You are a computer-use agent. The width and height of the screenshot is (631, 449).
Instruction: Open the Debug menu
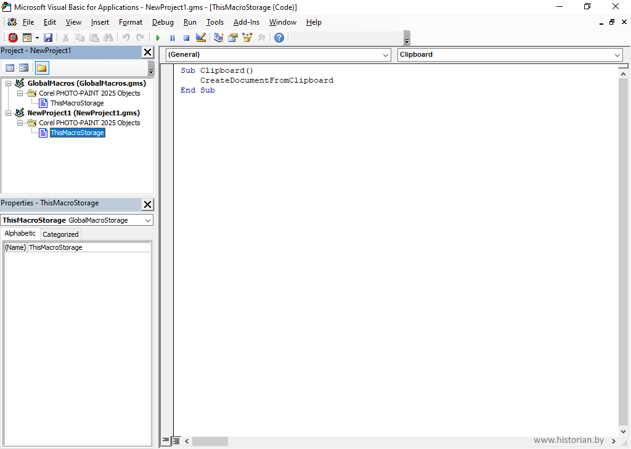[163, 22]
